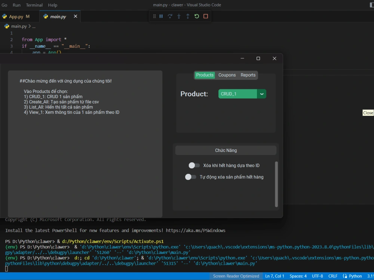Grab the debug toolbar drag handle
This screenshot has height=280, width=374.
click(154, 16)
